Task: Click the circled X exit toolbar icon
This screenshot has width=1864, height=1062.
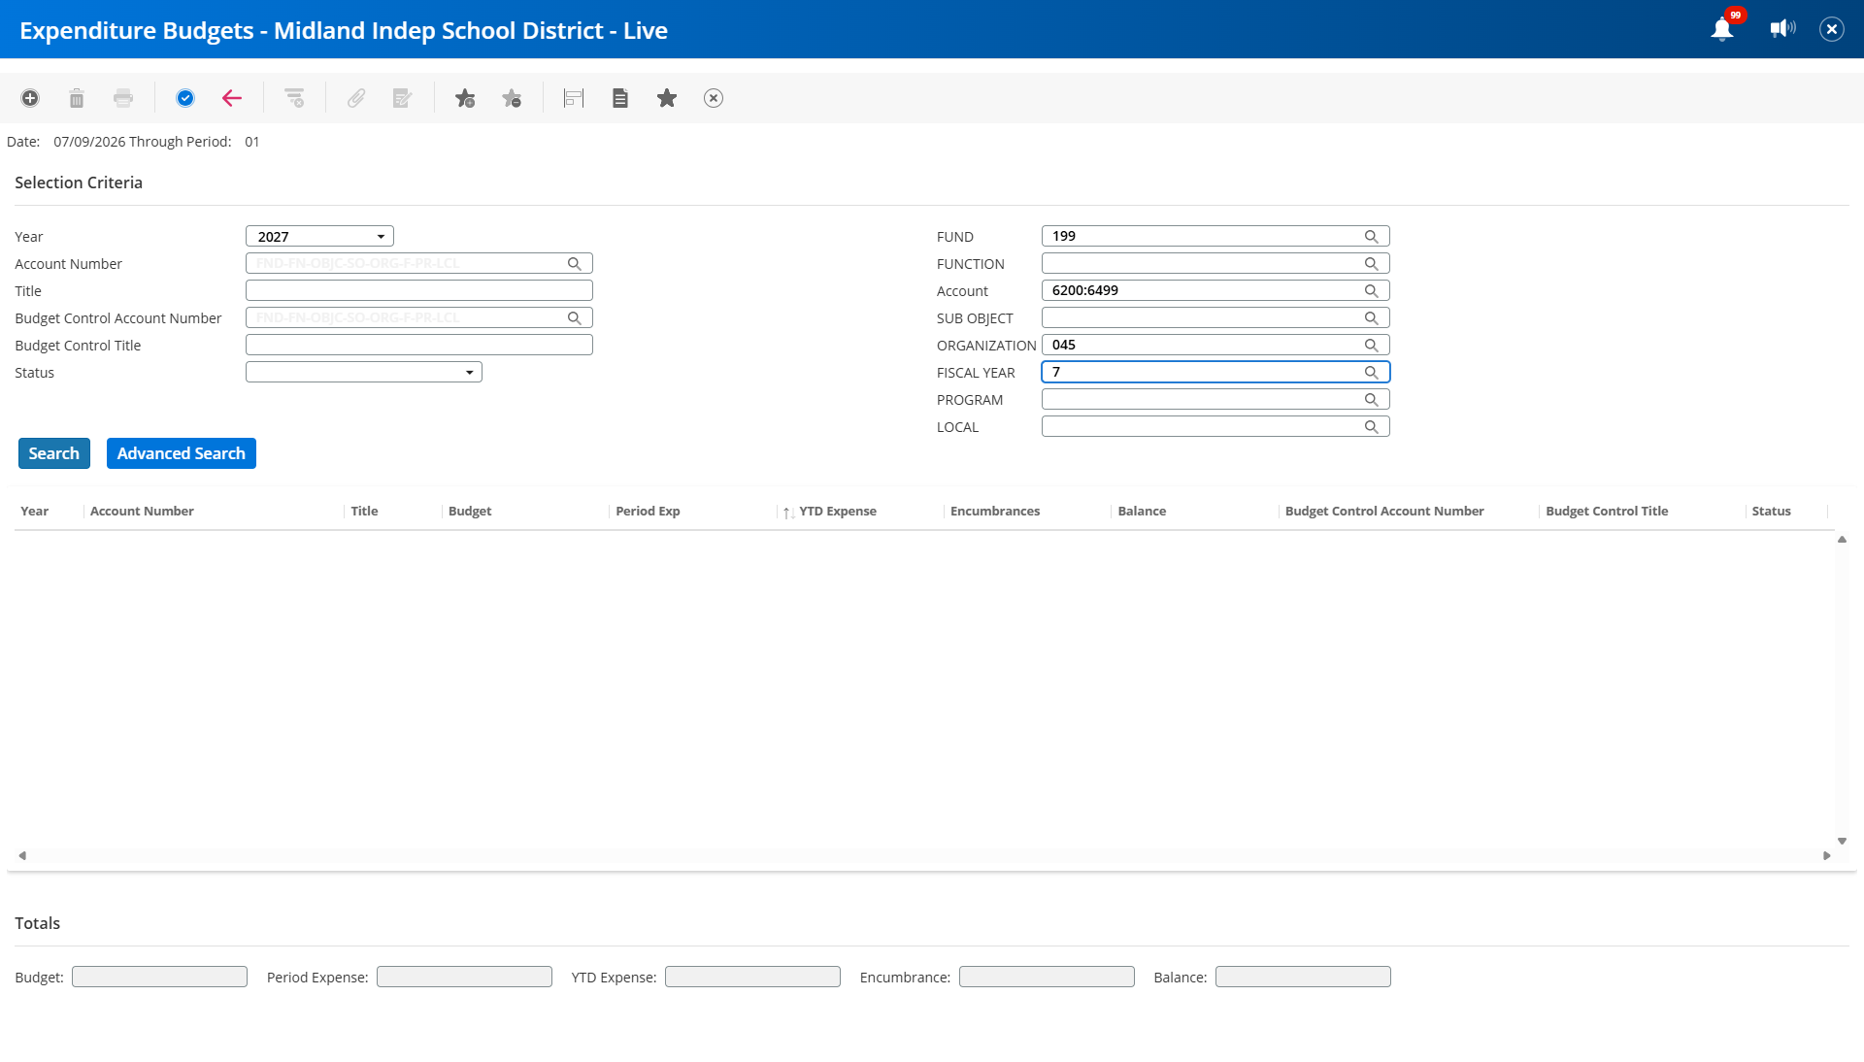Action: pos(714,98)
